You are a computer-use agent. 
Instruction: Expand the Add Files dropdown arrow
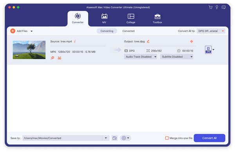(31, 31)
